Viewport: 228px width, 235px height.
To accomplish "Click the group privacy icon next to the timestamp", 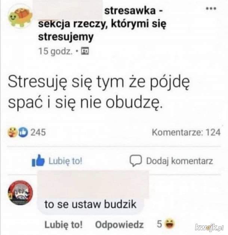I will point(85,51).
